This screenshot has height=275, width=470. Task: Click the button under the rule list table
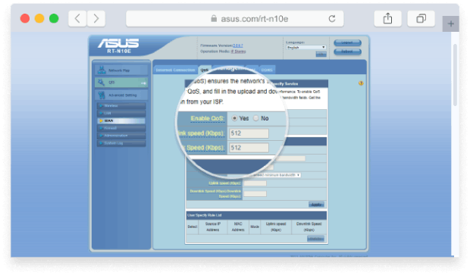(x=315, y=239)
